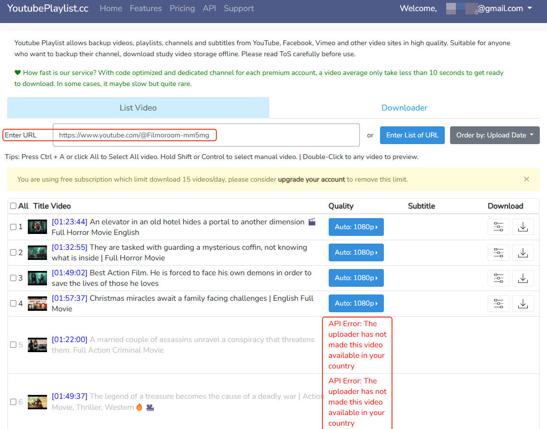Open Order by: Upload Date dropdown

[x=494, y=135]
